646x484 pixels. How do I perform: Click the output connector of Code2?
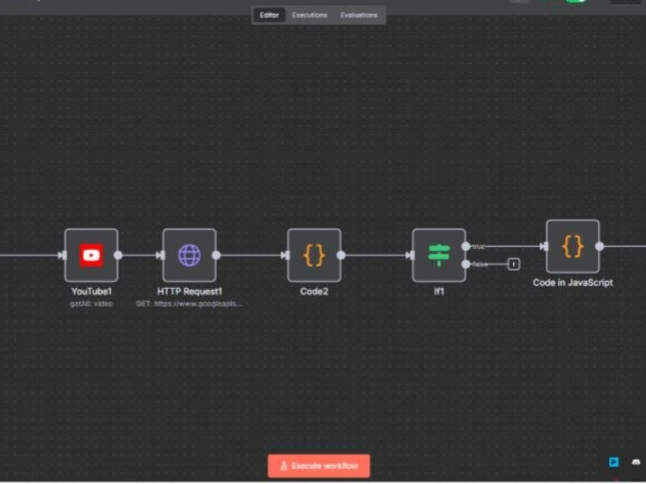(x=341, y=255)
